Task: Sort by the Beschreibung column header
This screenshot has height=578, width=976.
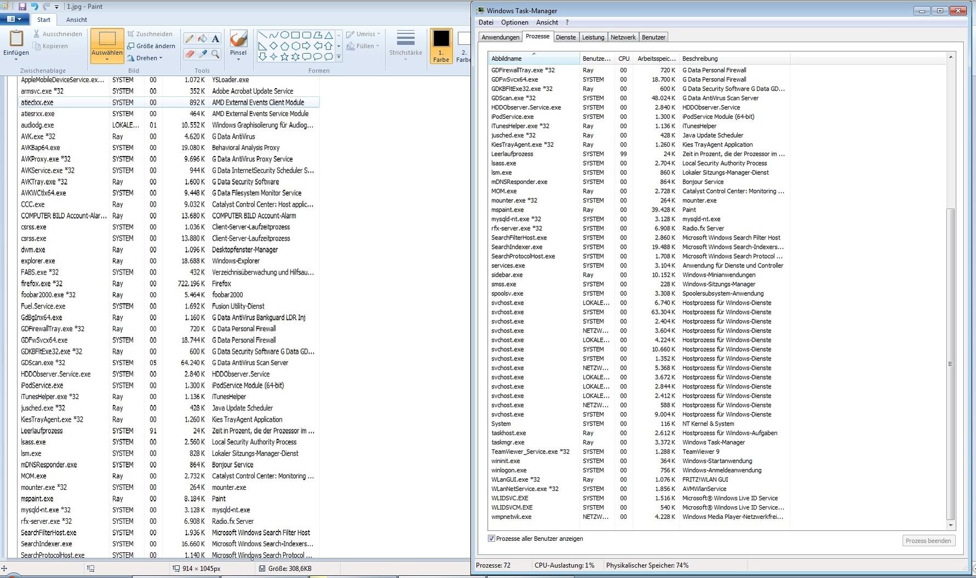Action: (x=734, y=59)
